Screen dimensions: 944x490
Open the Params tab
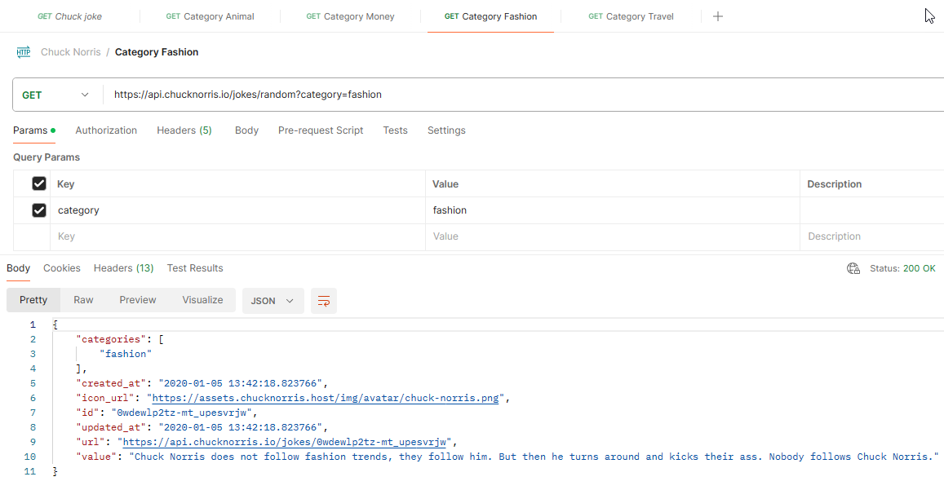click(33, 130)
